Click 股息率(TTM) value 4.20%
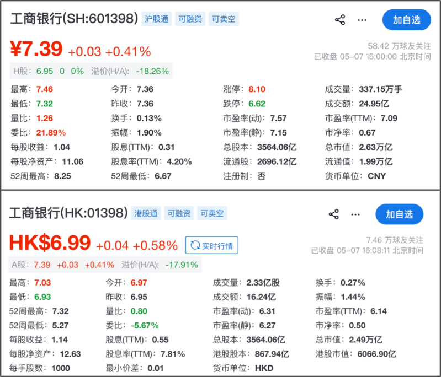441x377 pixels. coord(179,162)
